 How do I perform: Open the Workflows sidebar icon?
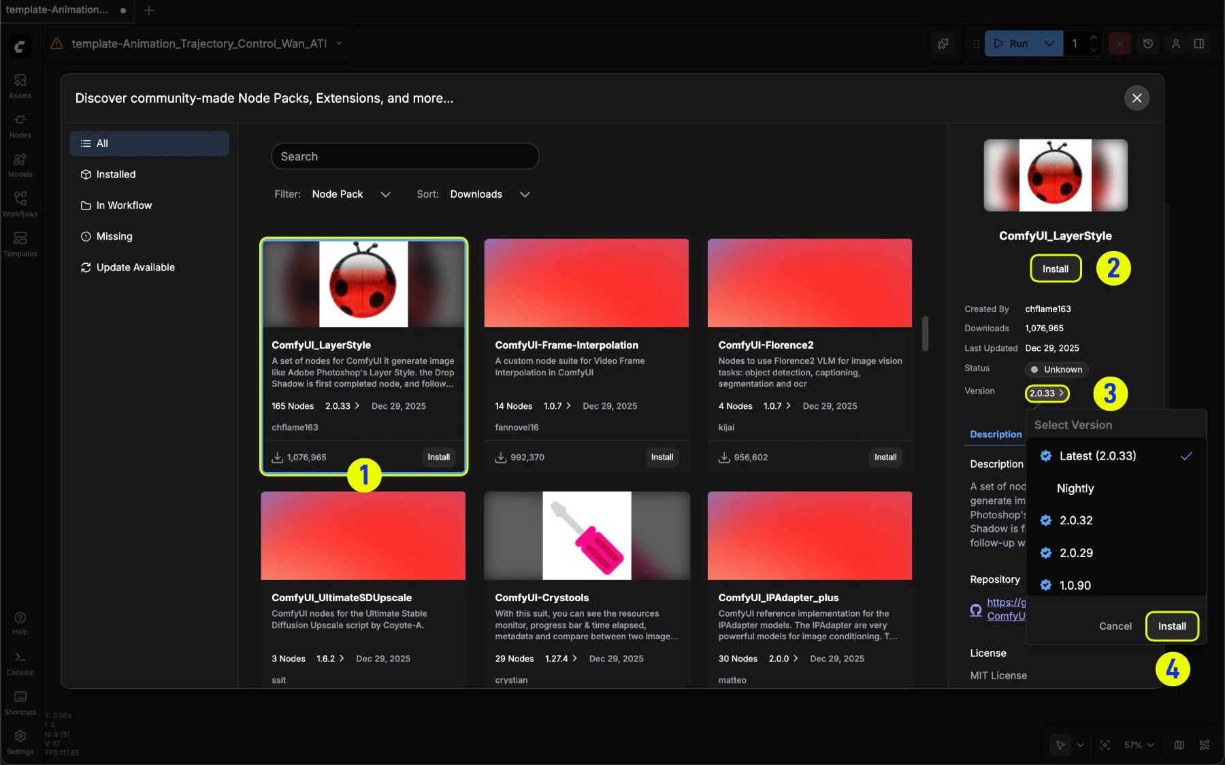[20, 204]
